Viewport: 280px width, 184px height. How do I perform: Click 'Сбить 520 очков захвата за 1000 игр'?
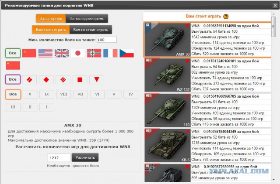pyautogui.click(x=223, y=54)
